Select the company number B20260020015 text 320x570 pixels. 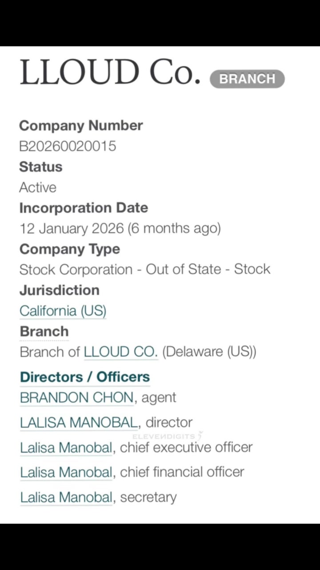[68, 146]
